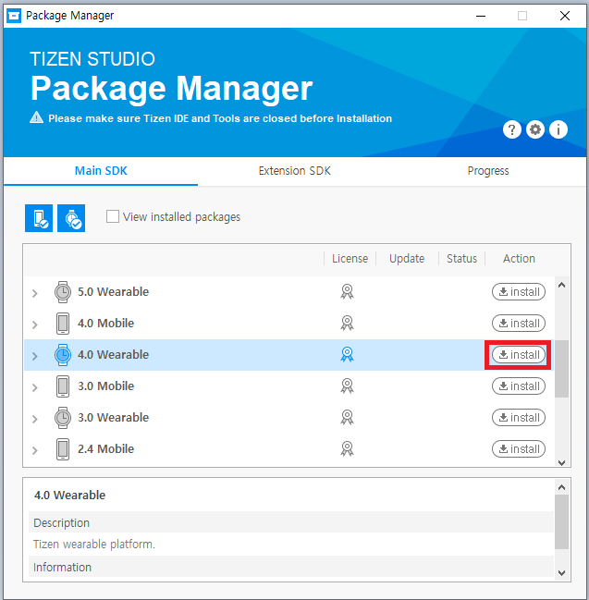Open the help question mark icon

pos(511,129)
